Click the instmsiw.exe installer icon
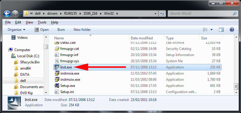The height and width of the screenshot is (113, 241). pyautogui.click(x=57, y=80)
